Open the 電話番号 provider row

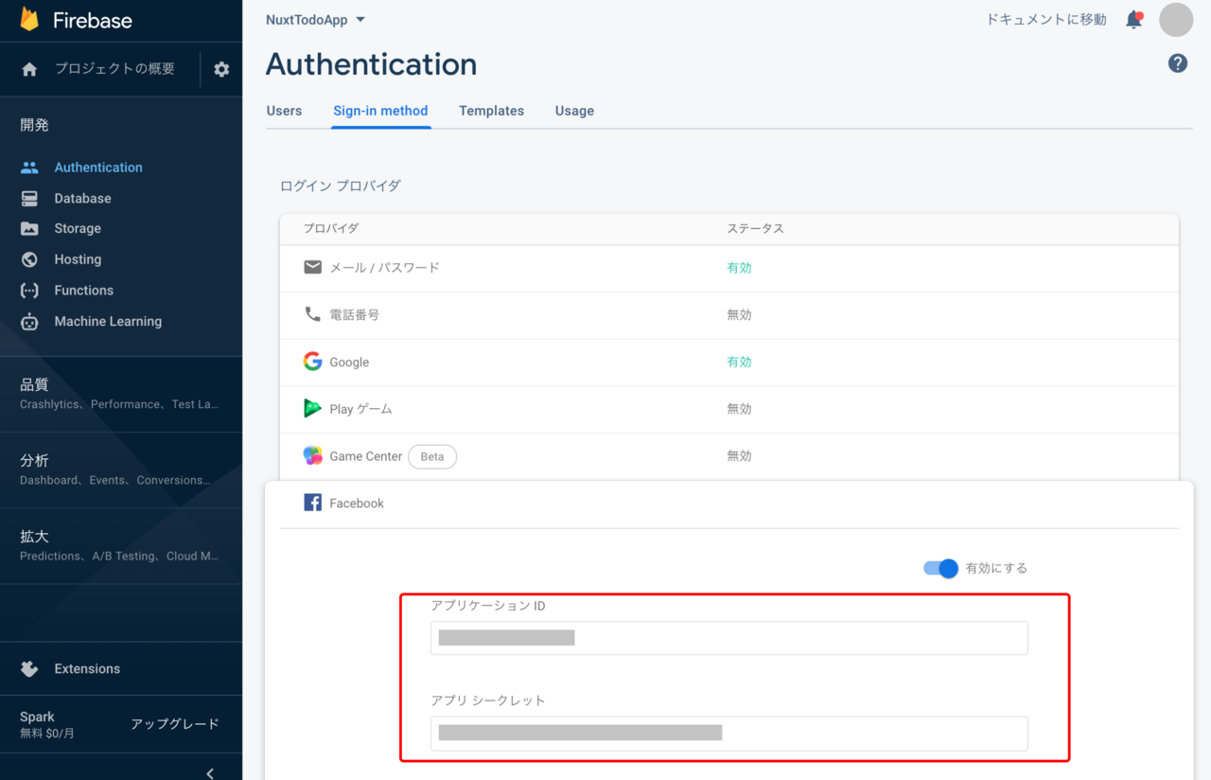pos(728,315)
